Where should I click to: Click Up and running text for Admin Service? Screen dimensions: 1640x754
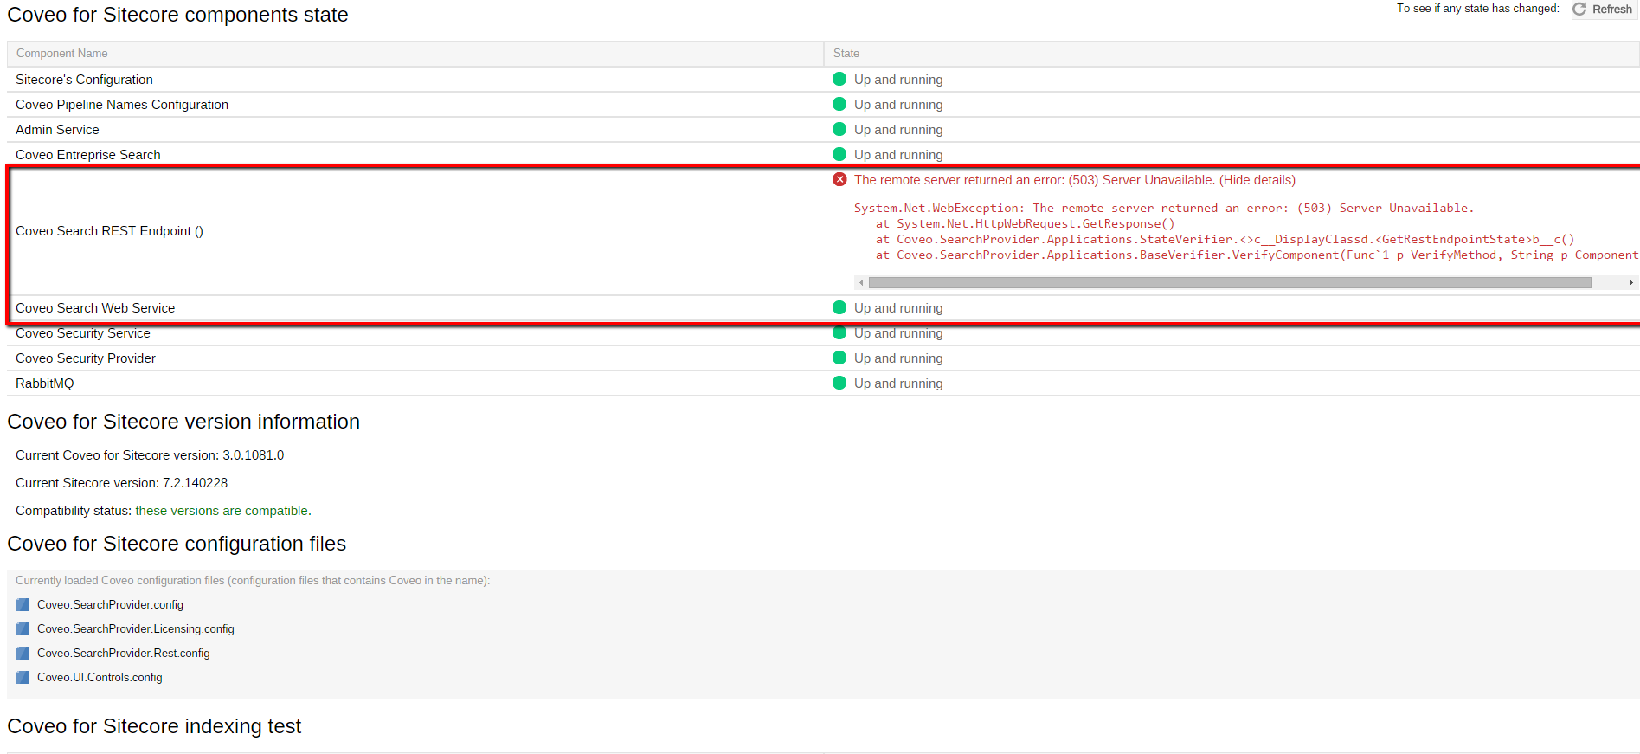898,130
